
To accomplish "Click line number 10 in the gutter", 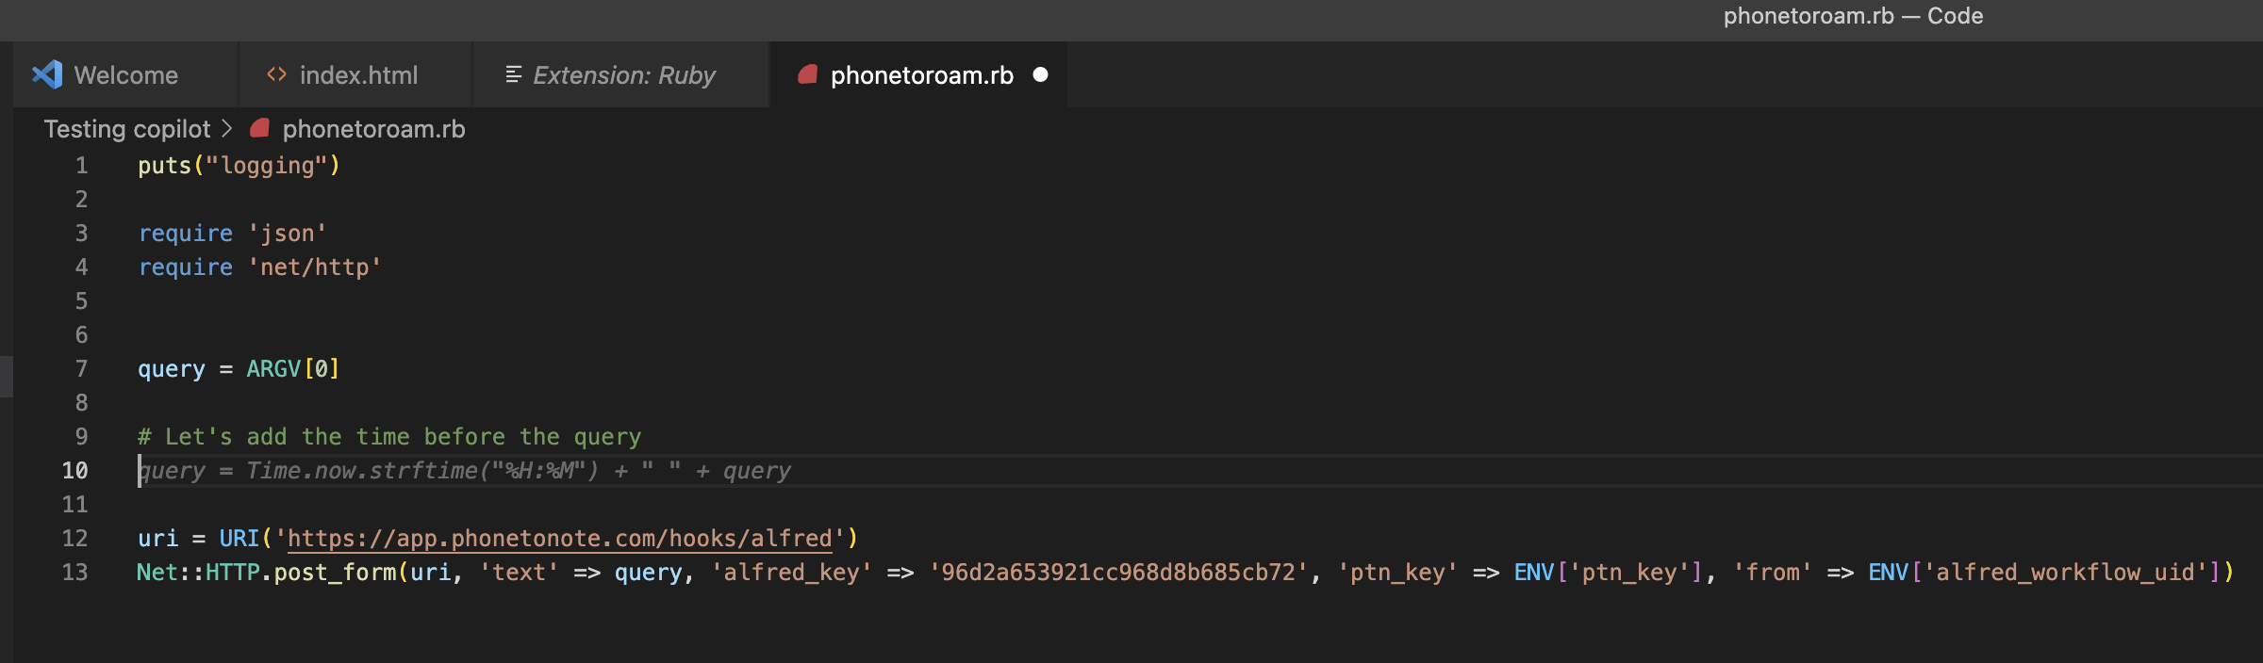I will 75,470.
